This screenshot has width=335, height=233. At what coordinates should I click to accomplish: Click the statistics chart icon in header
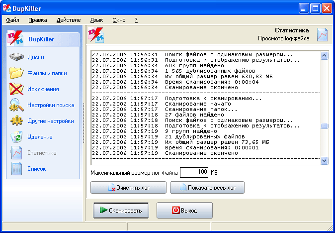click(x=323, y=34)
